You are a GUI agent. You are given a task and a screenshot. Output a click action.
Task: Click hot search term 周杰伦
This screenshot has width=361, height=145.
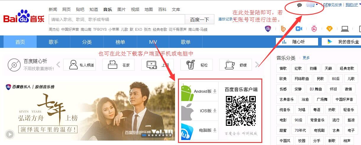click(54, 30)
